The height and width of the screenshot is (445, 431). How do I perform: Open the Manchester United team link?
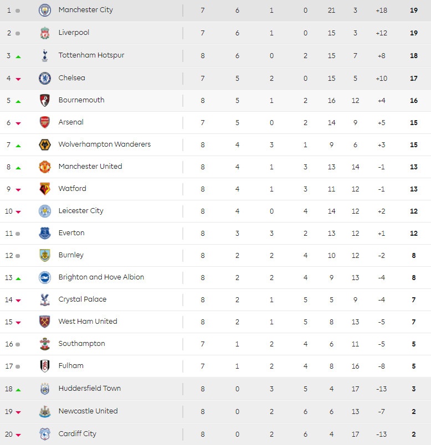90,167
